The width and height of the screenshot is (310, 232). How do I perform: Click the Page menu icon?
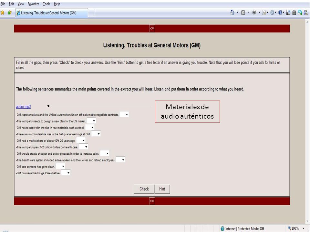264,13
